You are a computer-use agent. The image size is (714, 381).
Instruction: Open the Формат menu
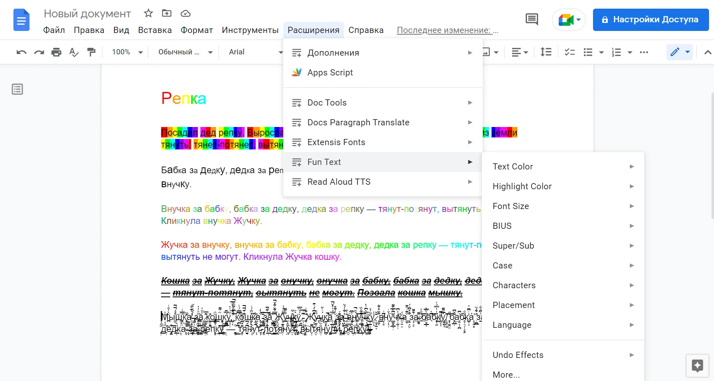click(x=197, y=30)
